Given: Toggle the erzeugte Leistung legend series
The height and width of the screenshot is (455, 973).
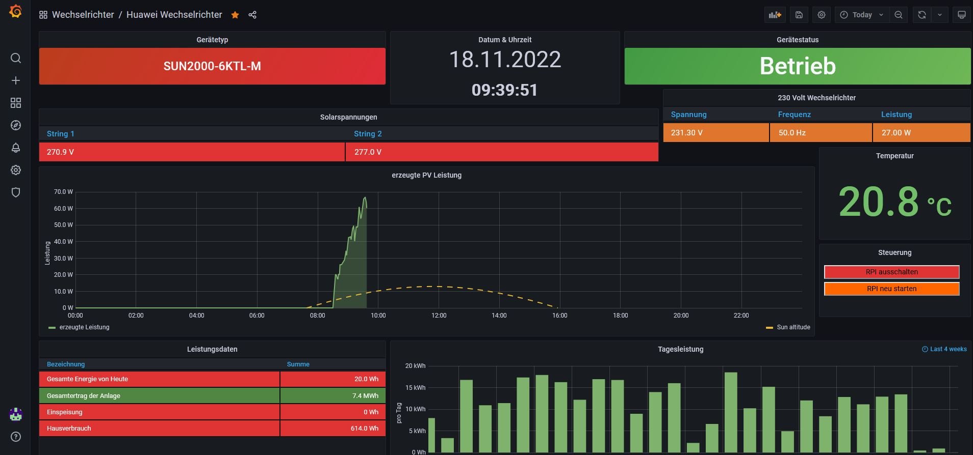Looking at the screenshot, I should (84, 327).
